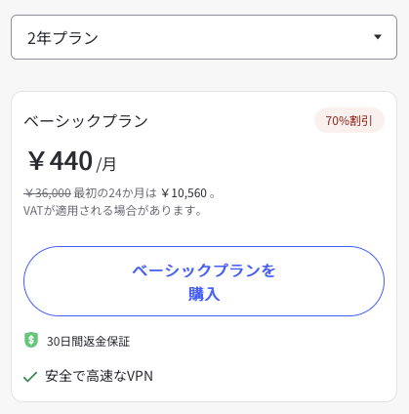Viewport: 409px width, 414px height.
Task: Select the 70%割引 discount badge
Action: coord(349,120)
